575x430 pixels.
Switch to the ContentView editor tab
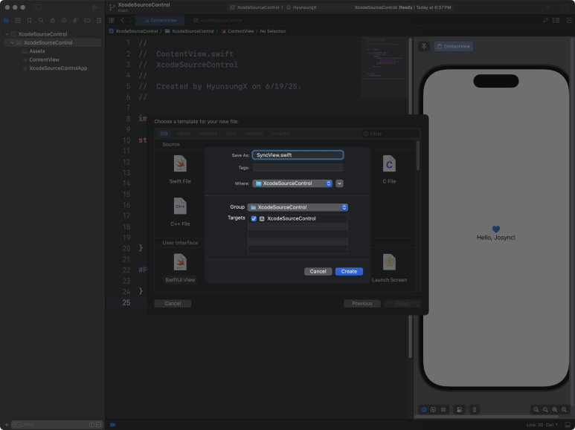[x=160, y=21]
